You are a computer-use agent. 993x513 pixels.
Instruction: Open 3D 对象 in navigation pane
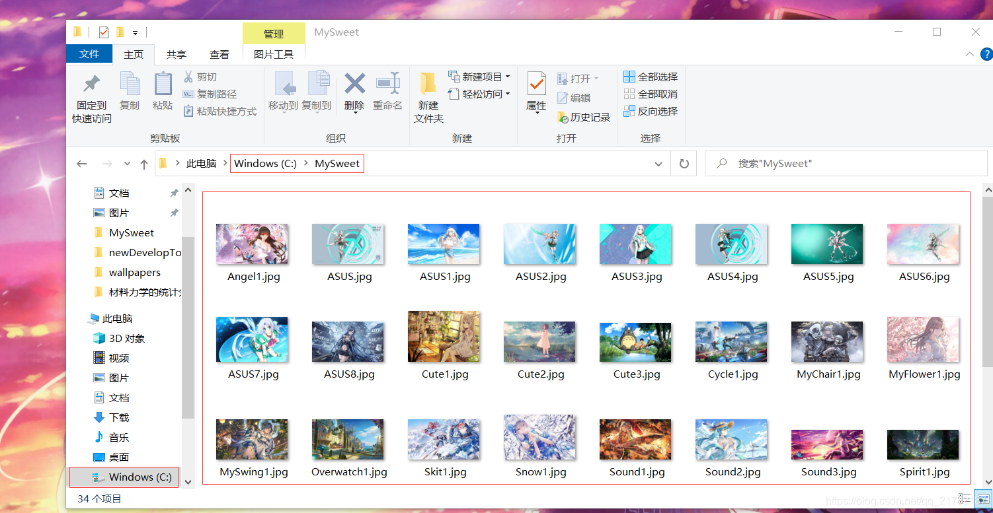pyautogui.click(x=126, y=338)
